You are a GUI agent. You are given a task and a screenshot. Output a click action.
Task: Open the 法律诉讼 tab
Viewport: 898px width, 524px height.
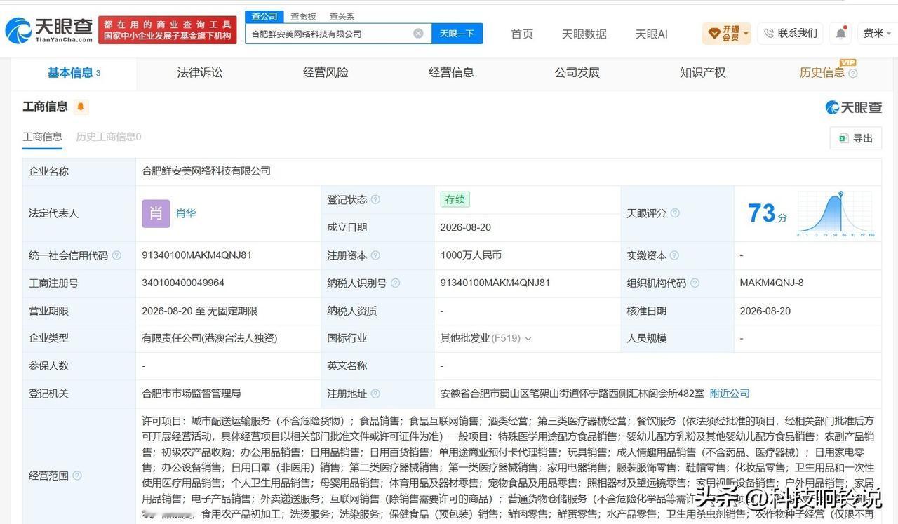[200, 73]
